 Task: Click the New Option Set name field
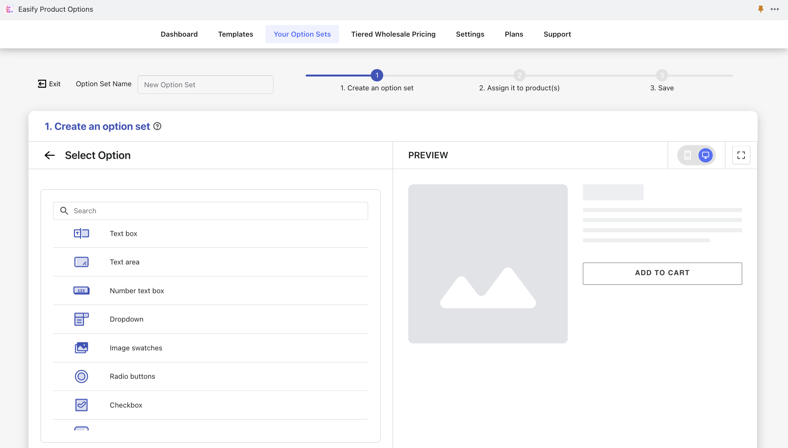tap(205, 84)
